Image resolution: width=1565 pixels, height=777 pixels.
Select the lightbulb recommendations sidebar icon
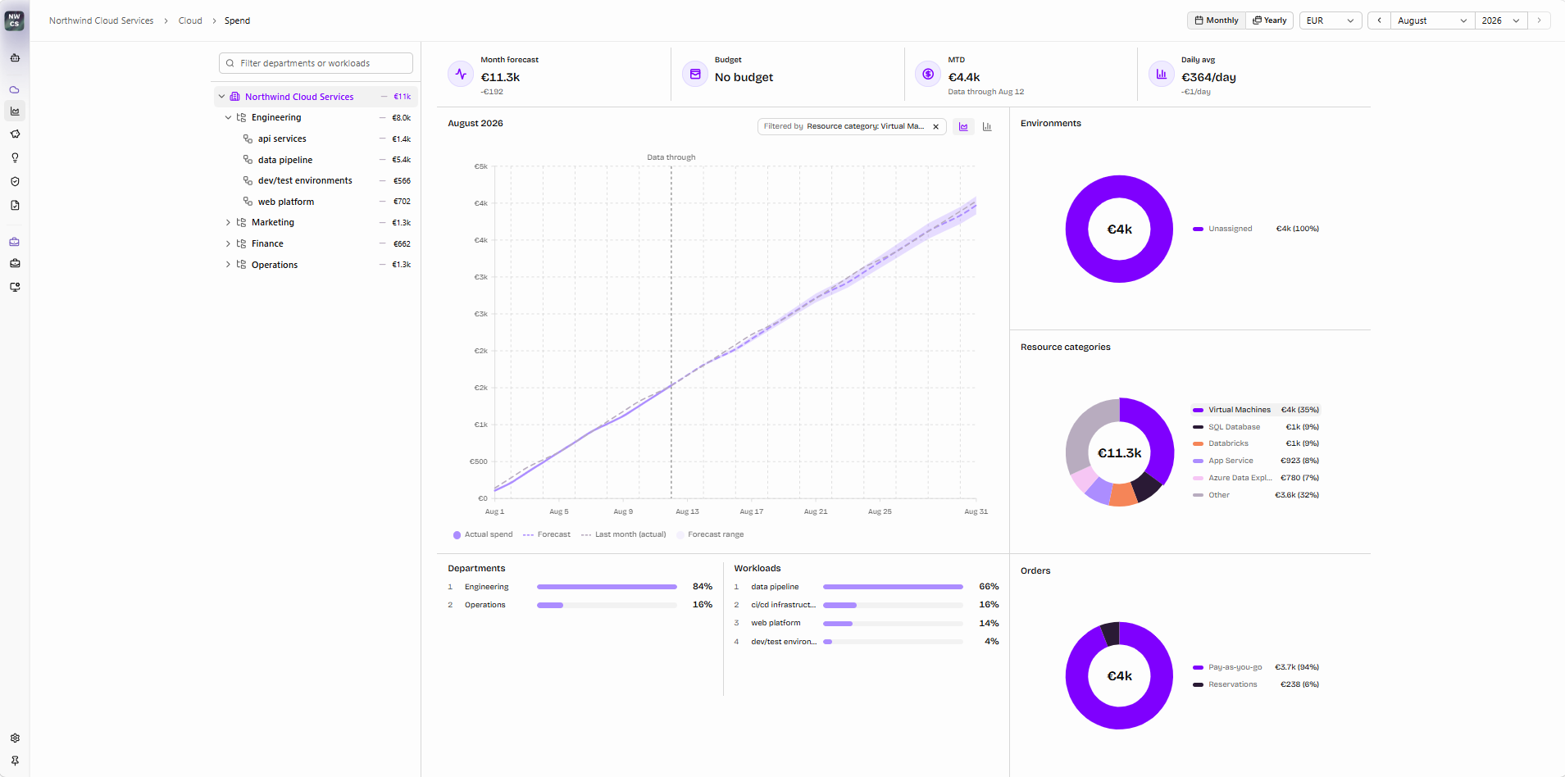pos(15,158)
